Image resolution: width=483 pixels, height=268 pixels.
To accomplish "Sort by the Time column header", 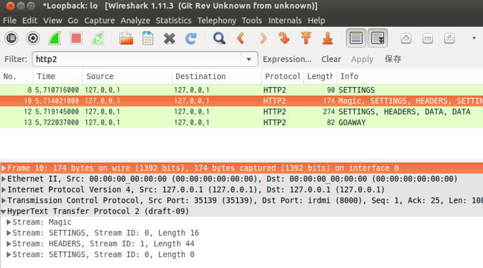I will click(58, 77).
